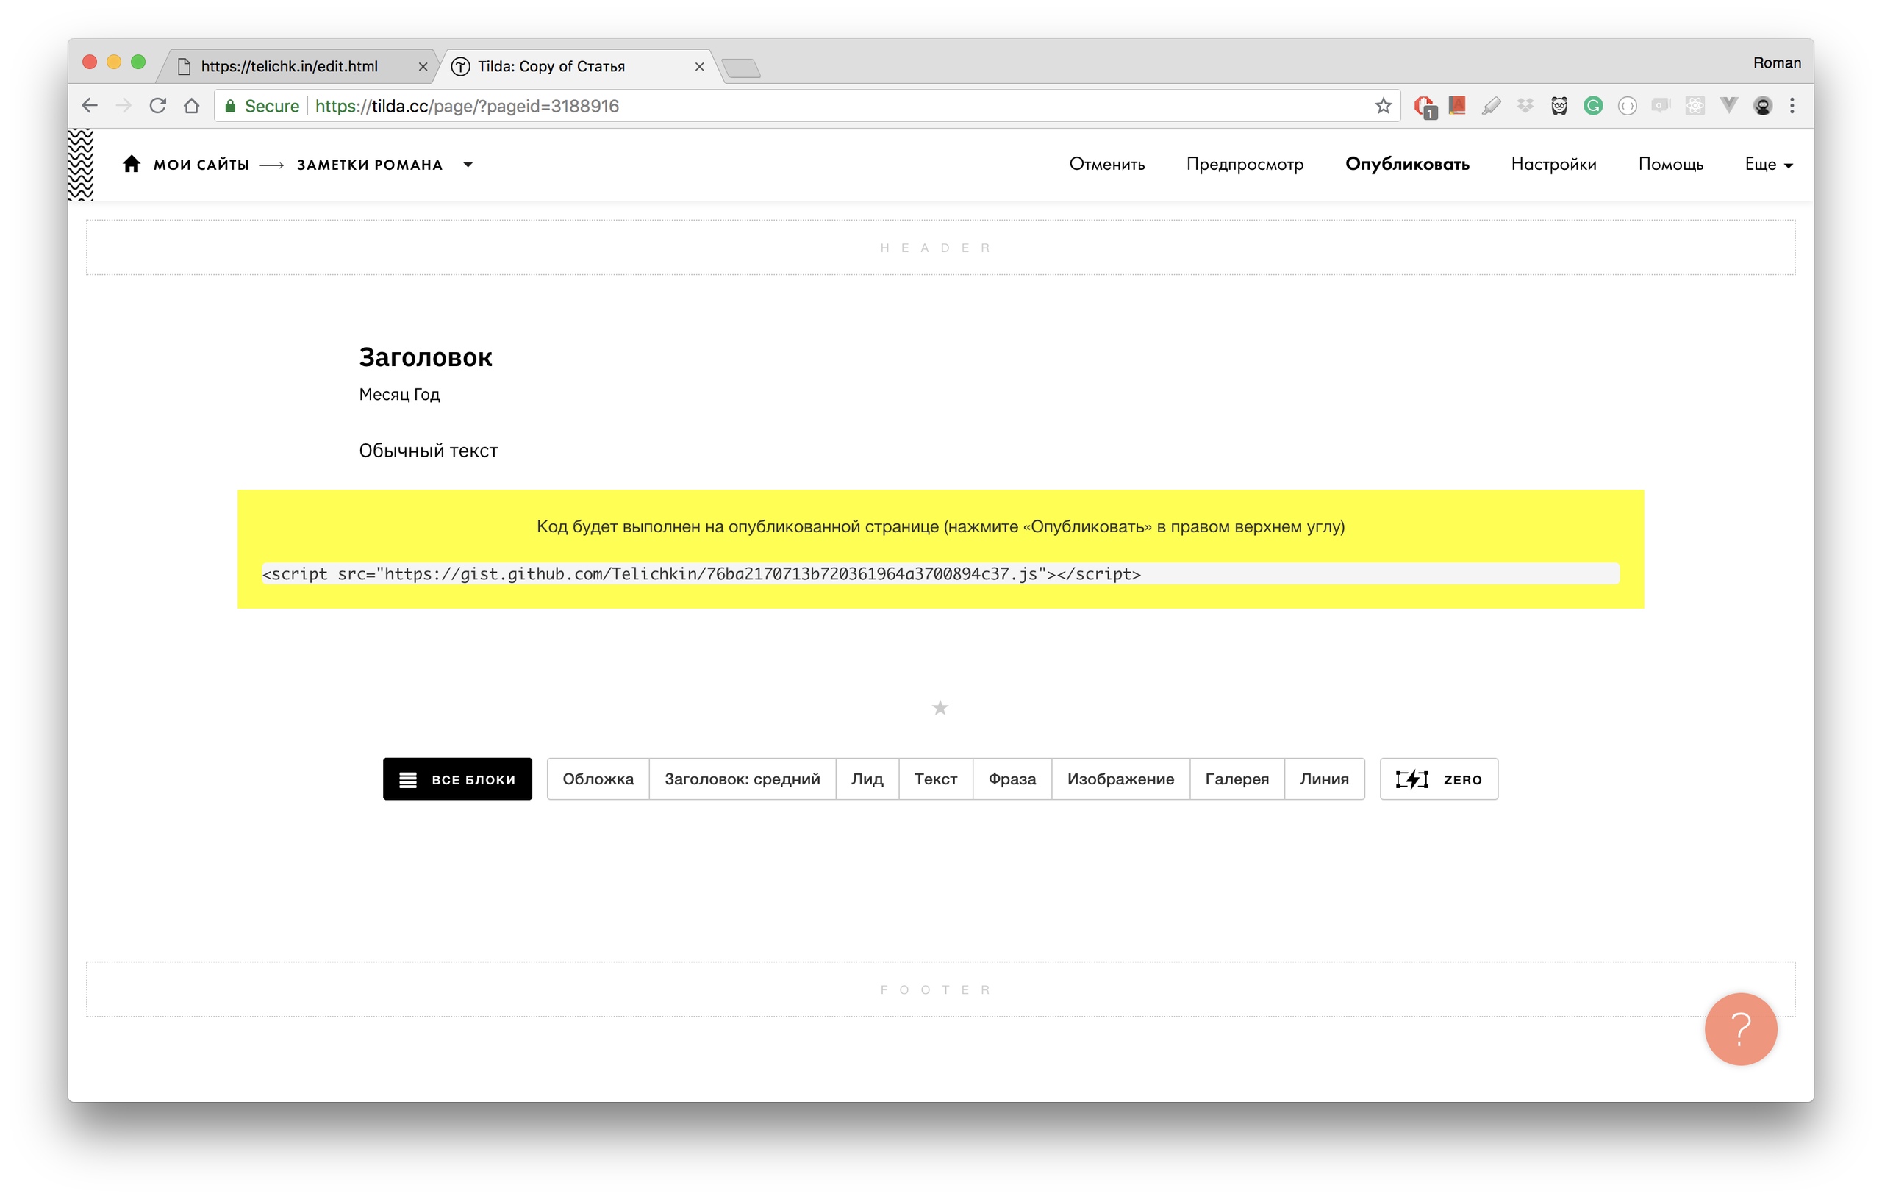This screenshot has height=1199, width=1882.
Task: Click the Roman profile button
Action: click(1776, 62)
